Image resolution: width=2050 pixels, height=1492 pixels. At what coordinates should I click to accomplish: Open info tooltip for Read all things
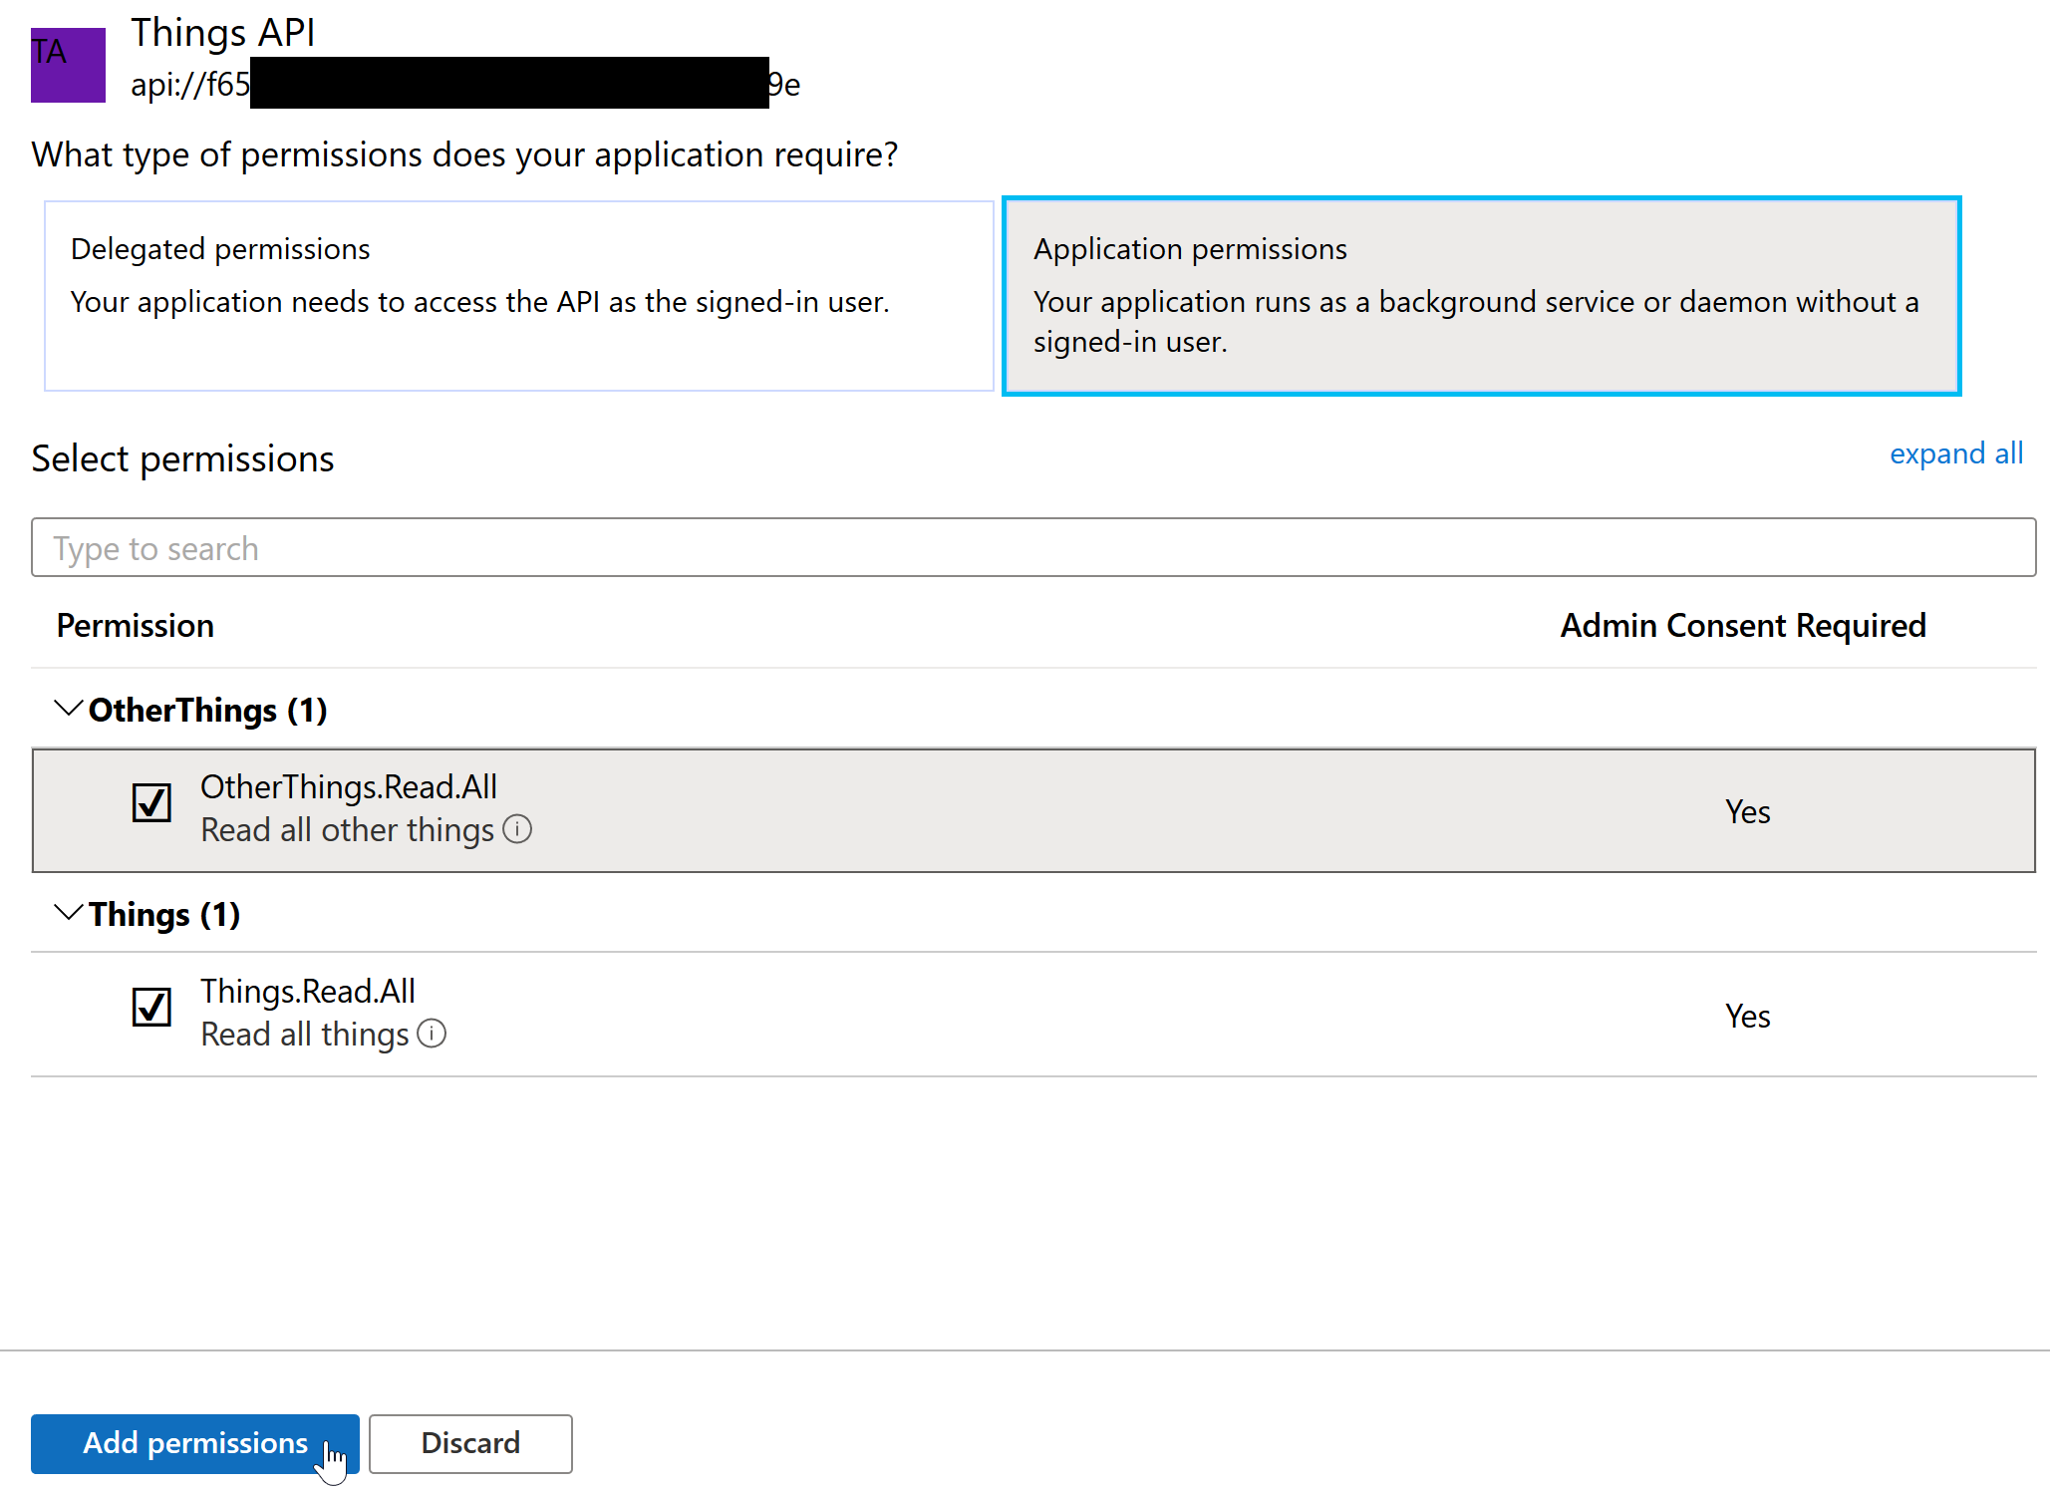(x=432, y=1035)
